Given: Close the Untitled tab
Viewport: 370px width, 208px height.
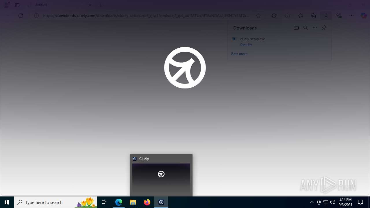Looking at the screenshot, I should 90,5.
